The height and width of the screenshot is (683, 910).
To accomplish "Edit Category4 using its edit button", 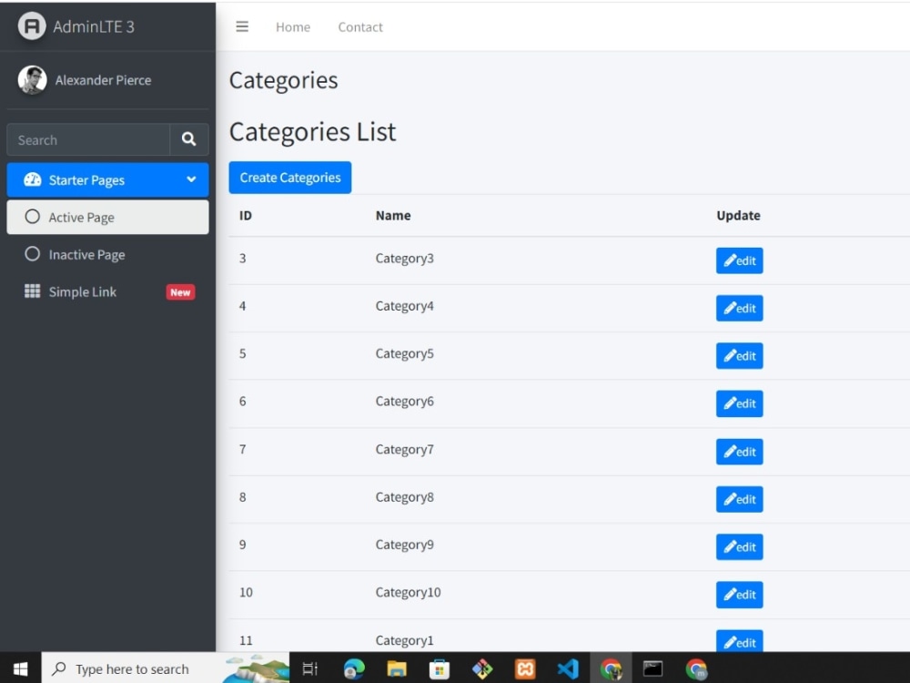I will pyautogui.click(x=739, y=309).
